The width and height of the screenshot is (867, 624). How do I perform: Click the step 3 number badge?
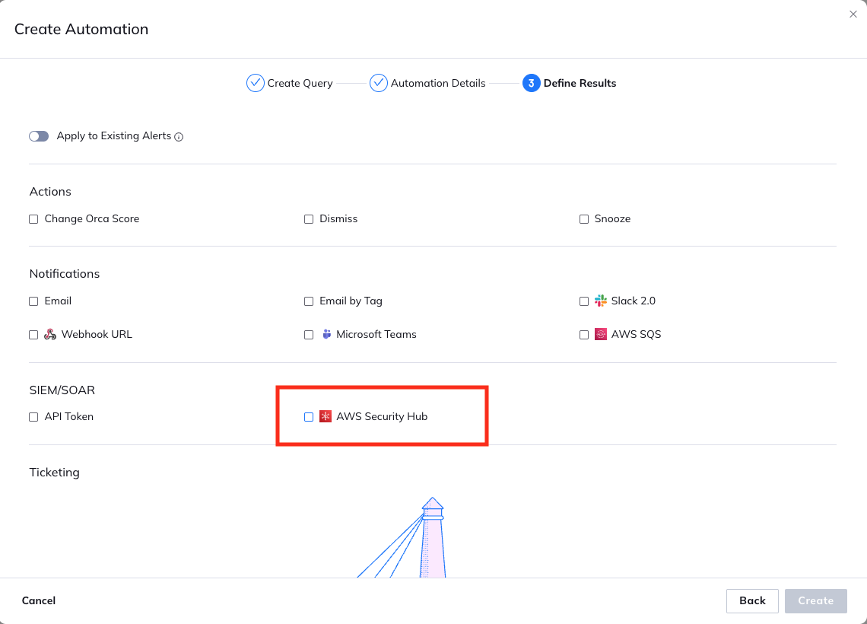tap(531, 83)
